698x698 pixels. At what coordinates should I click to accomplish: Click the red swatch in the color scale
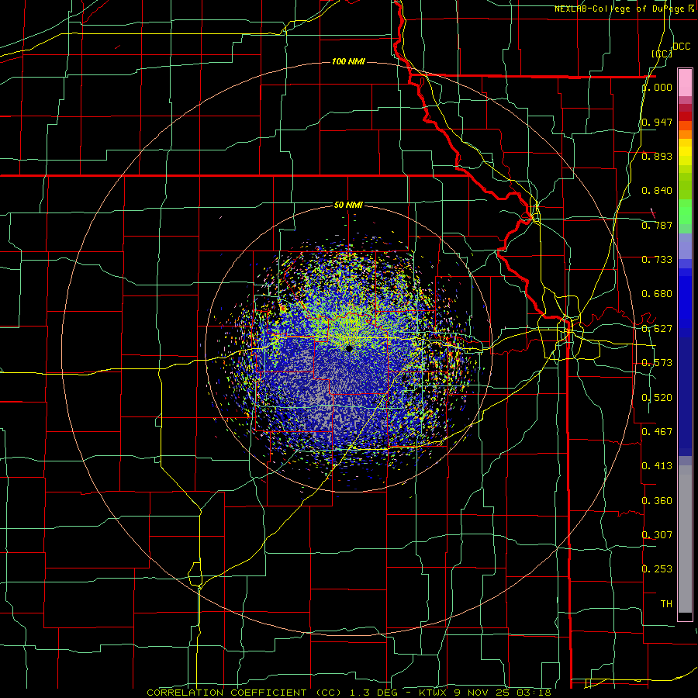pos(685,116)
